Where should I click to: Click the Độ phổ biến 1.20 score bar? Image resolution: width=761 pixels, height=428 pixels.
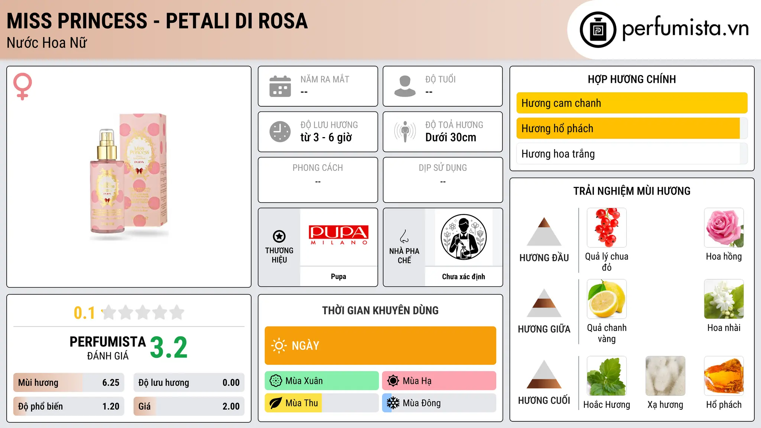click(69, 406)
